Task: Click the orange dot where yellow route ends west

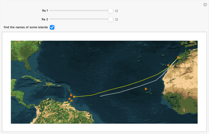Action: [74, 97]
